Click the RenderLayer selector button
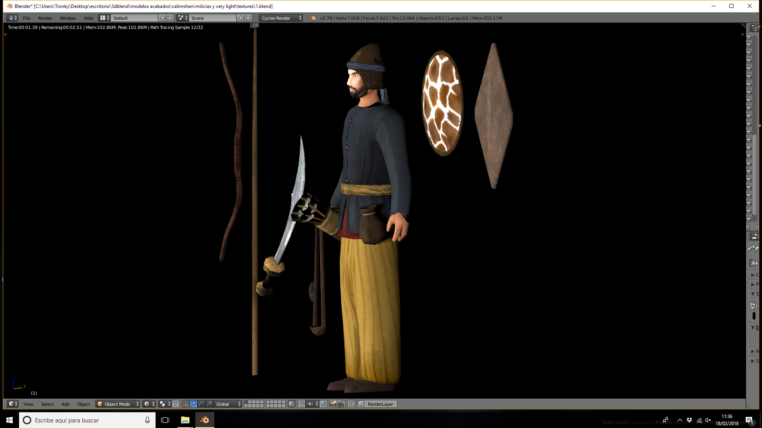 [x=377, y=404]
